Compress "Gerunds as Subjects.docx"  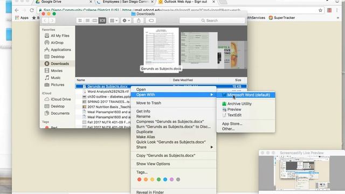(x=174, y=121)
